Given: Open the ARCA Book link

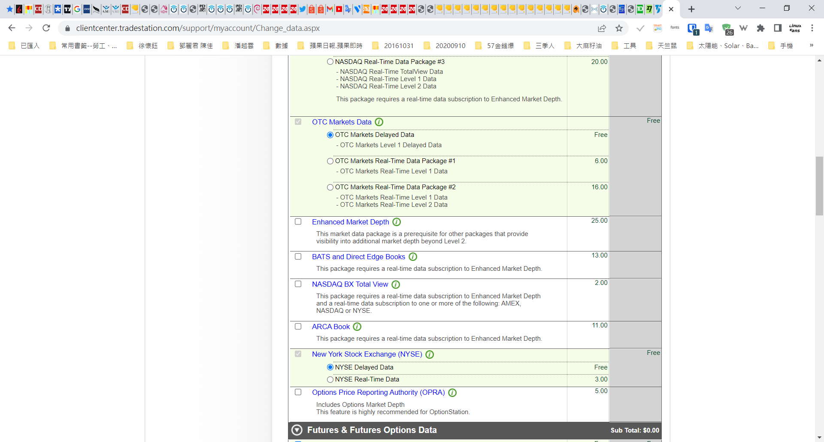Looking at the screenshot, I should pos(331,327).
